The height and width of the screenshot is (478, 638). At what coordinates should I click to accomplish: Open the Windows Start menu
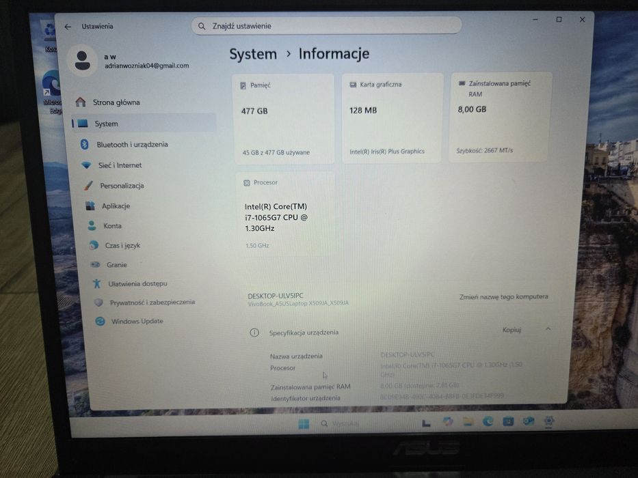coord(304,424)
